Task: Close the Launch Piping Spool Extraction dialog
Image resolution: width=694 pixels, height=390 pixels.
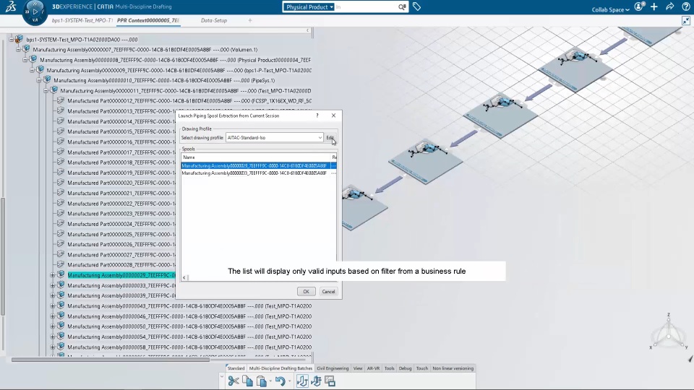Action: click(333, 116)
